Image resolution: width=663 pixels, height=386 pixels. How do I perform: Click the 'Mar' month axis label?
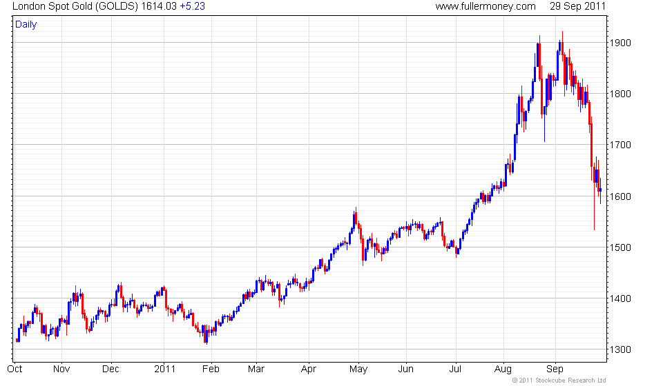[x=256, y=369]
